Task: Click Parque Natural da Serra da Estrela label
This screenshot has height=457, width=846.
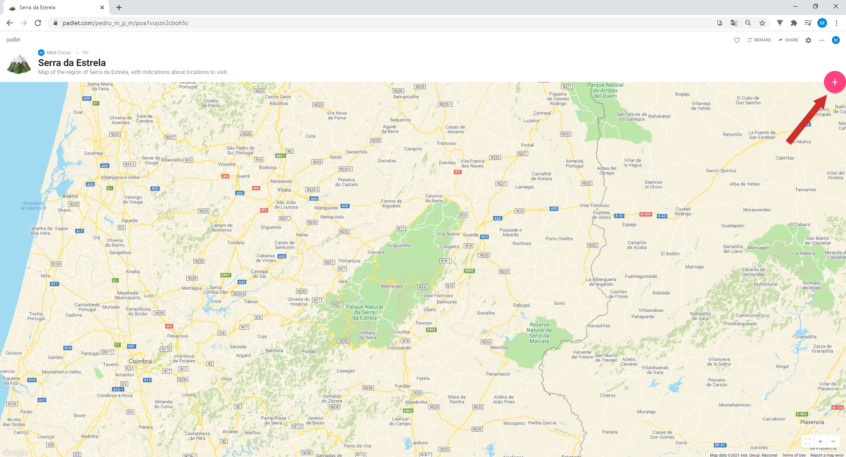Action: point(365,313)
